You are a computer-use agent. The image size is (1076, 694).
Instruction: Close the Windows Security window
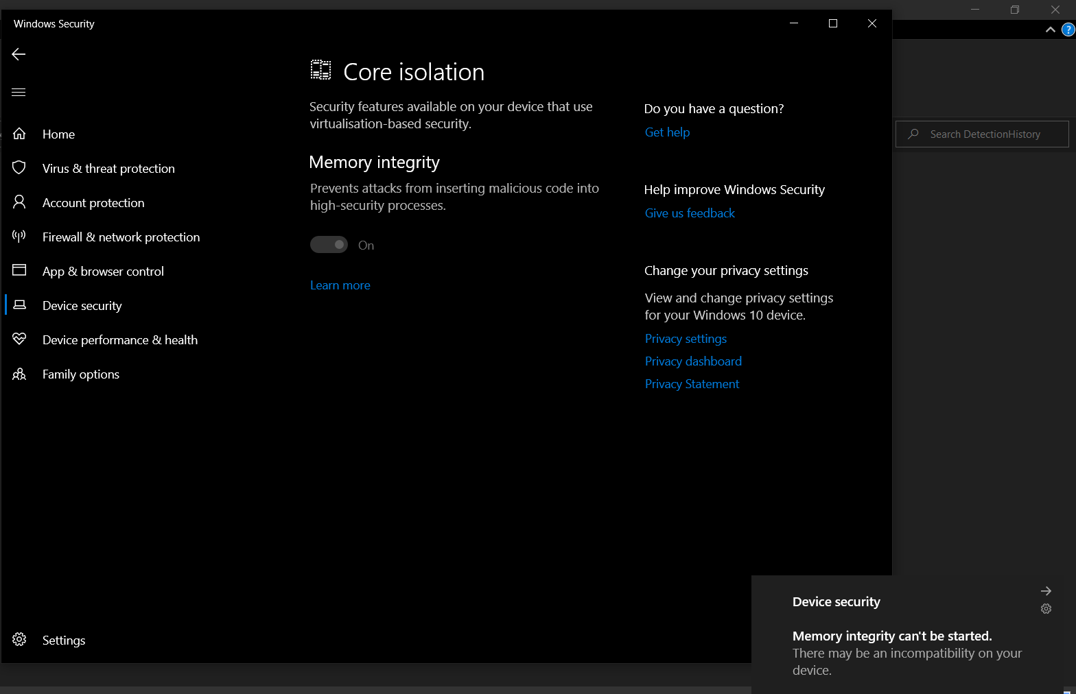872,23
